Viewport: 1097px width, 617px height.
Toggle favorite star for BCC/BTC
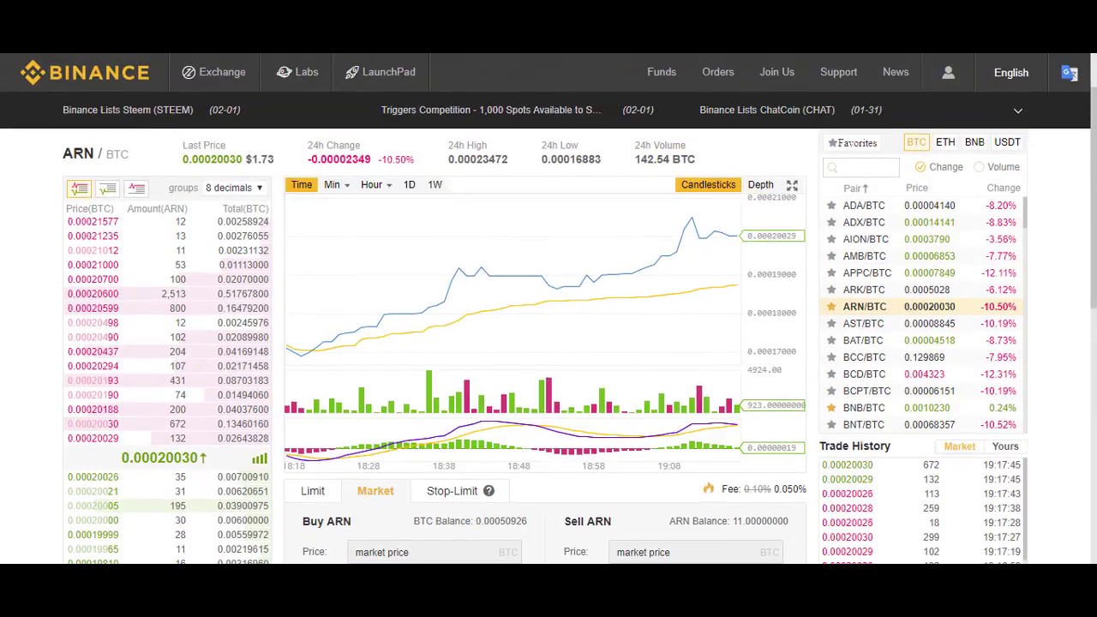[x=830, y=357]
